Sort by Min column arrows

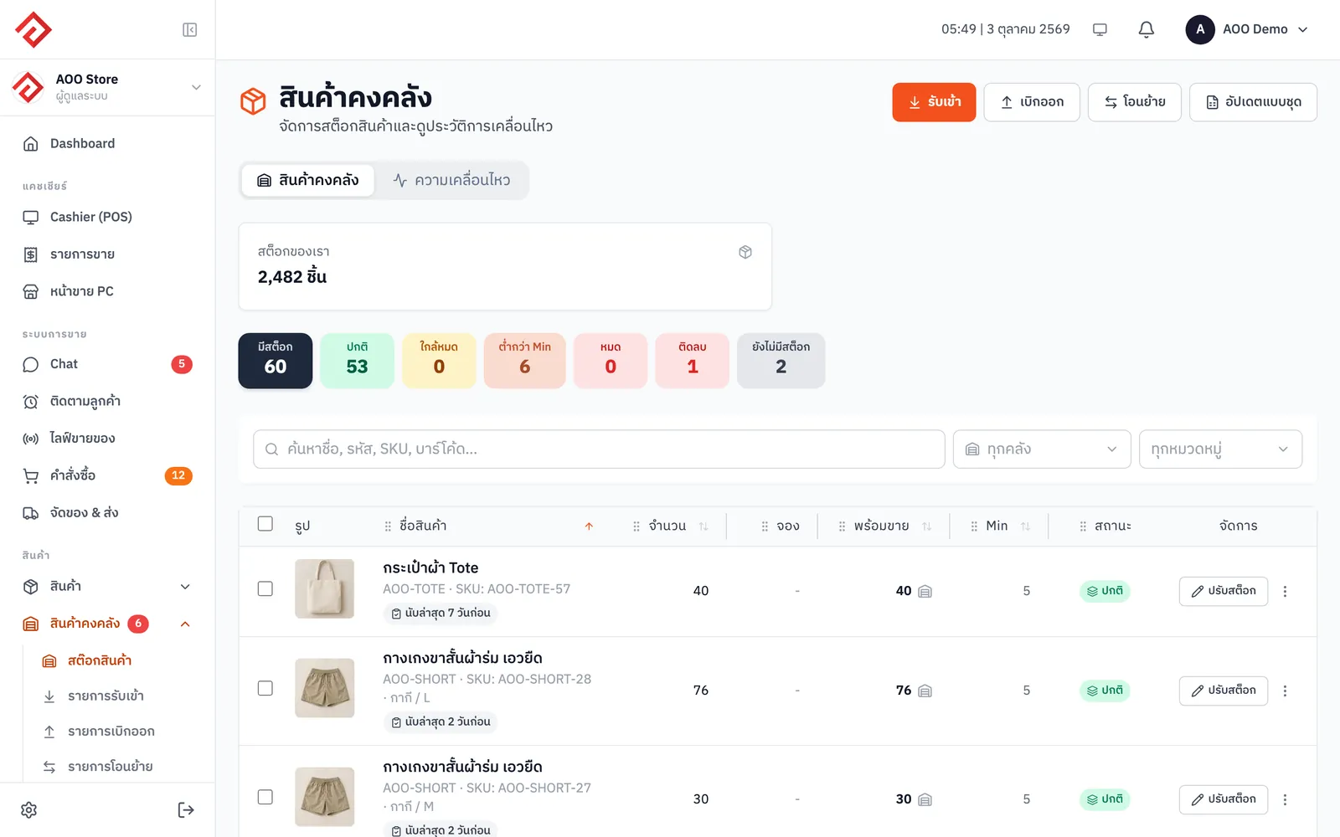(x=1026, y=526)
